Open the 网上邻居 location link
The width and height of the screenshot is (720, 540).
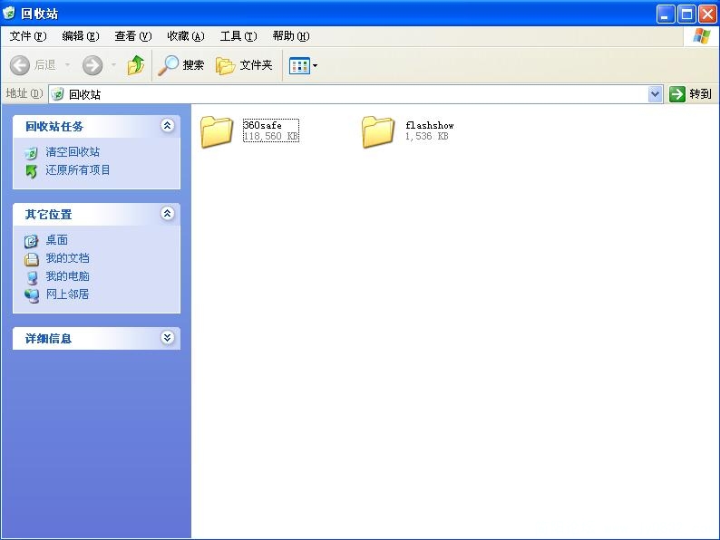tap(67, 294)
